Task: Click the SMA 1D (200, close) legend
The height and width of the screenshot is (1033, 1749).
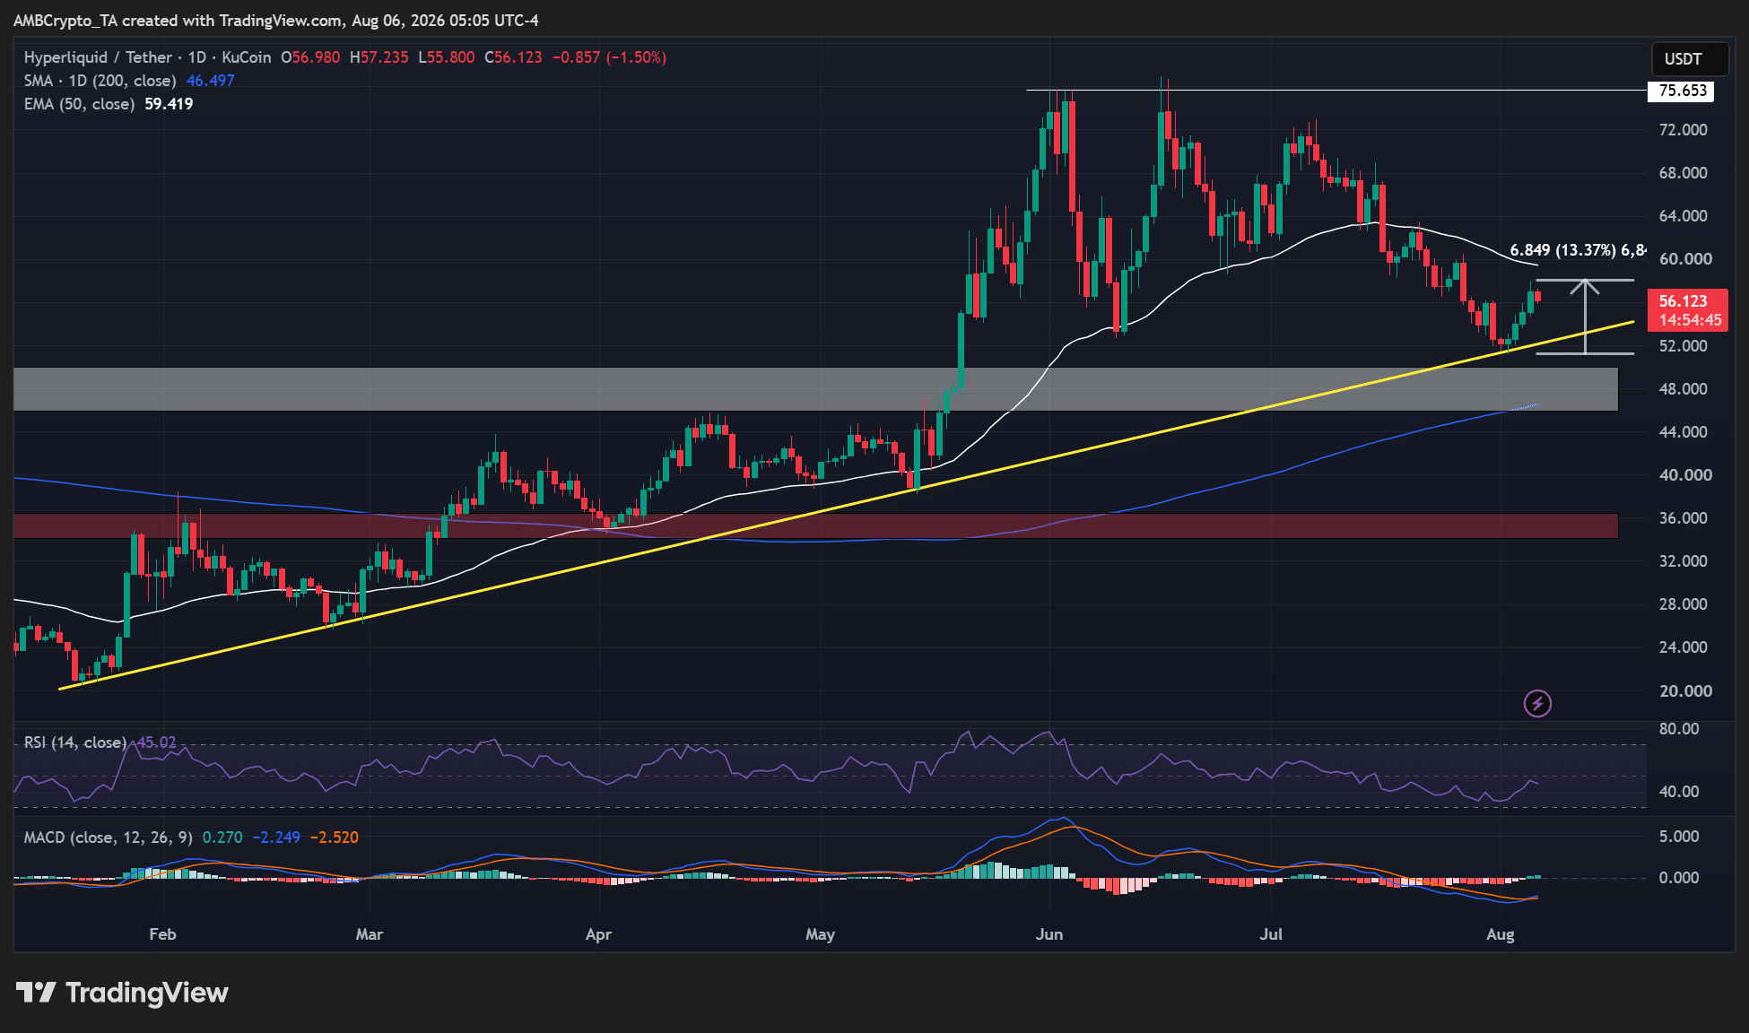Action: tap(100, 81)
